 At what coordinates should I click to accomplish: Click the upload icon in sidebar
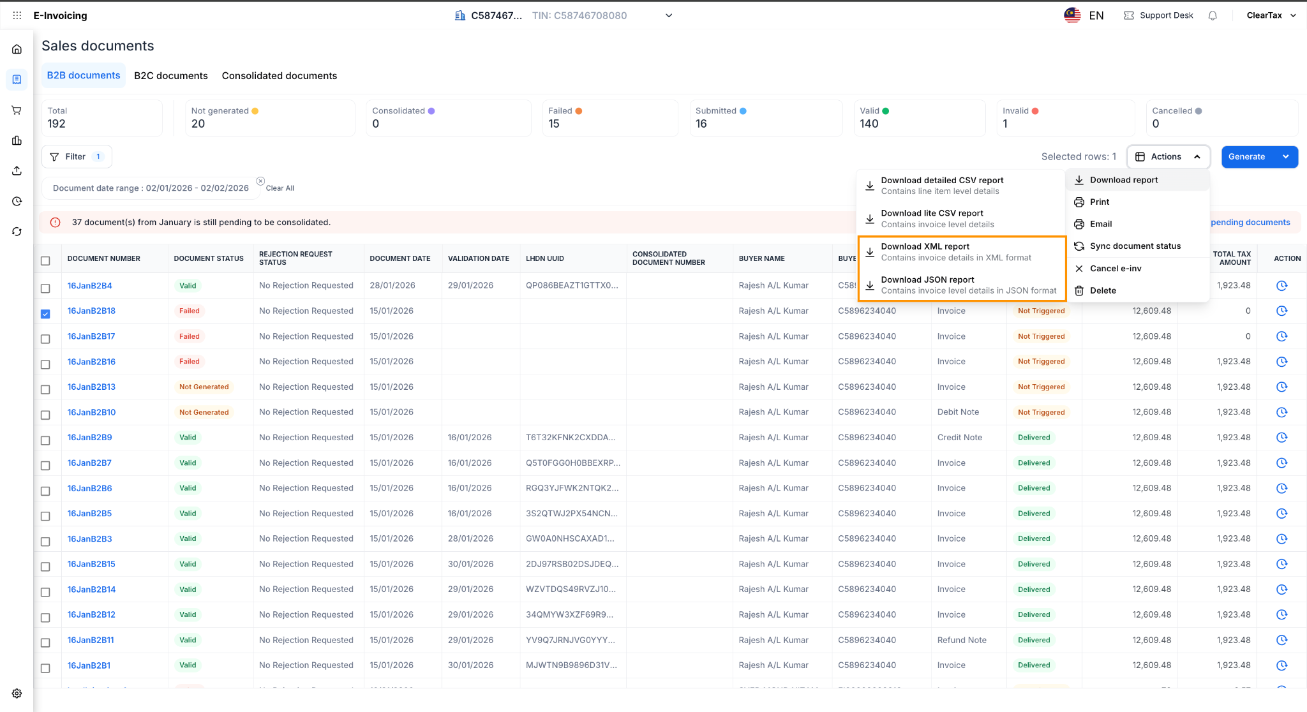(17, 171)
